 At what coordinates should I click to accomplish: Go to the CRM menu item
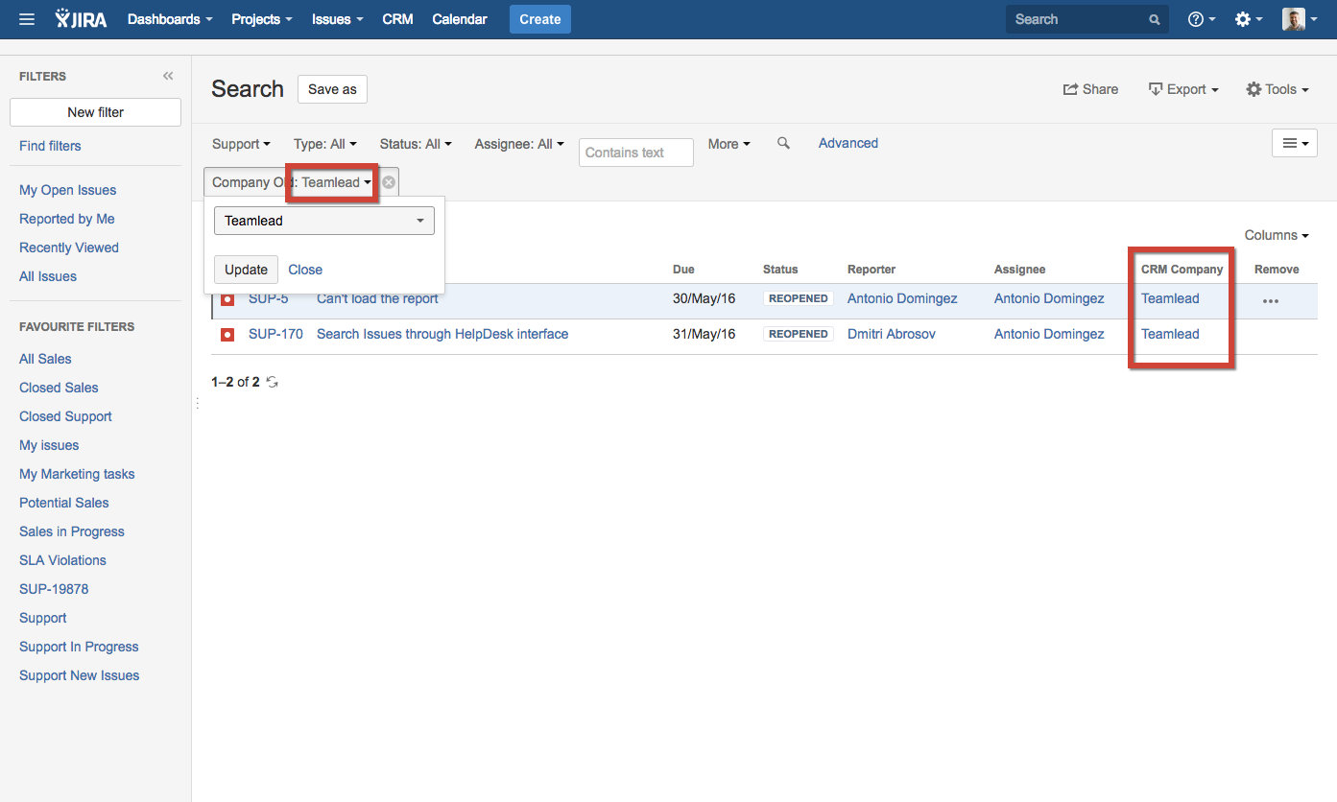click(x=397, y=19)
